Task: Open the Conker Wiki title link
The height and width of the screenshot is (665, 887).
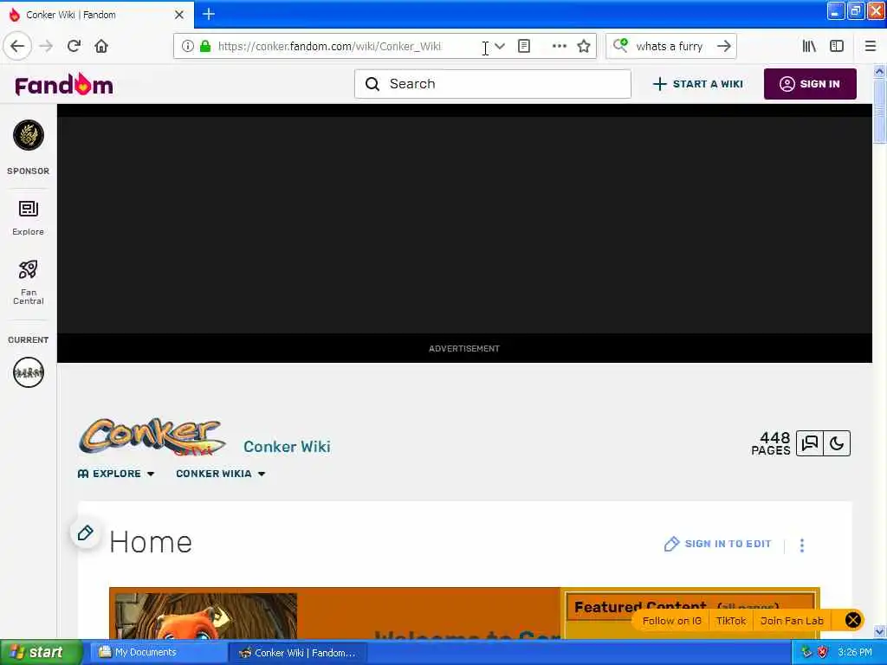Action: click(x=287, y=447)
